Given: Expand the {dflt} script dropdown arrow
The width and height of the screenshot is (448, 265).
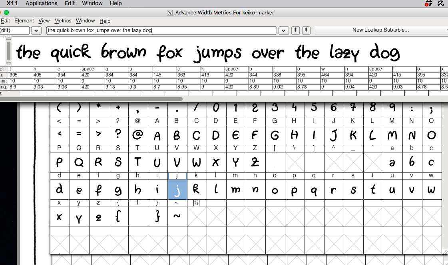Looking at the screenshot, I should [x=36, y=30].
